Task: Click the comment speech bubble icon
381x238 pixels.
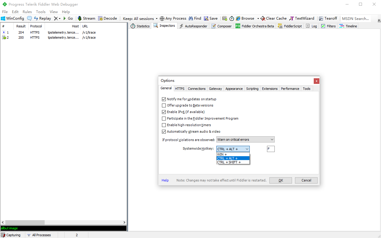Action: [x=29, y=18]
